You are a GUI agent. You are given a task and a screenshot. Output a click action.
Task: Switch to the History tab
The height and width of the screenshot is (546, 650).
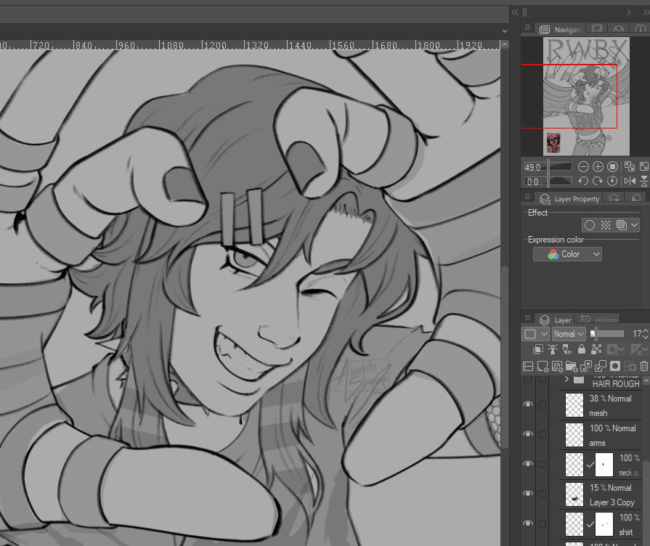pos(598,319)
